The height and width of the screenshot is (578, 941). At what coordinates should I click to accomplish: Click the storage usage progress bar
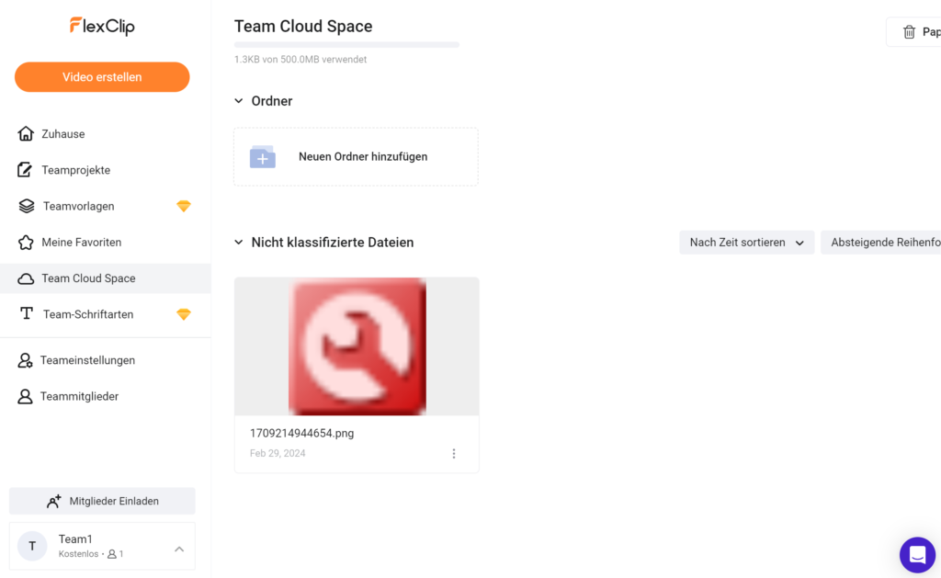pyautogui.click(x=346, y=44)
